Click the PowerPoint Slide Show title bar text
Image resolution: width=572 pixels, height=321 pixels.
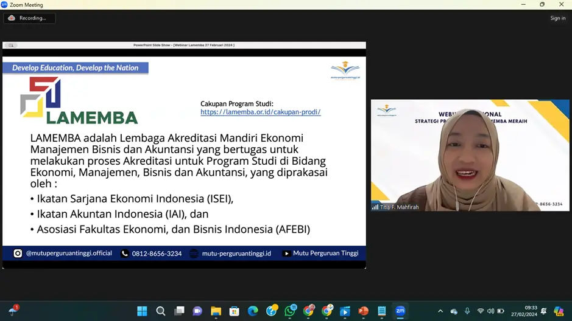point(184,45)
